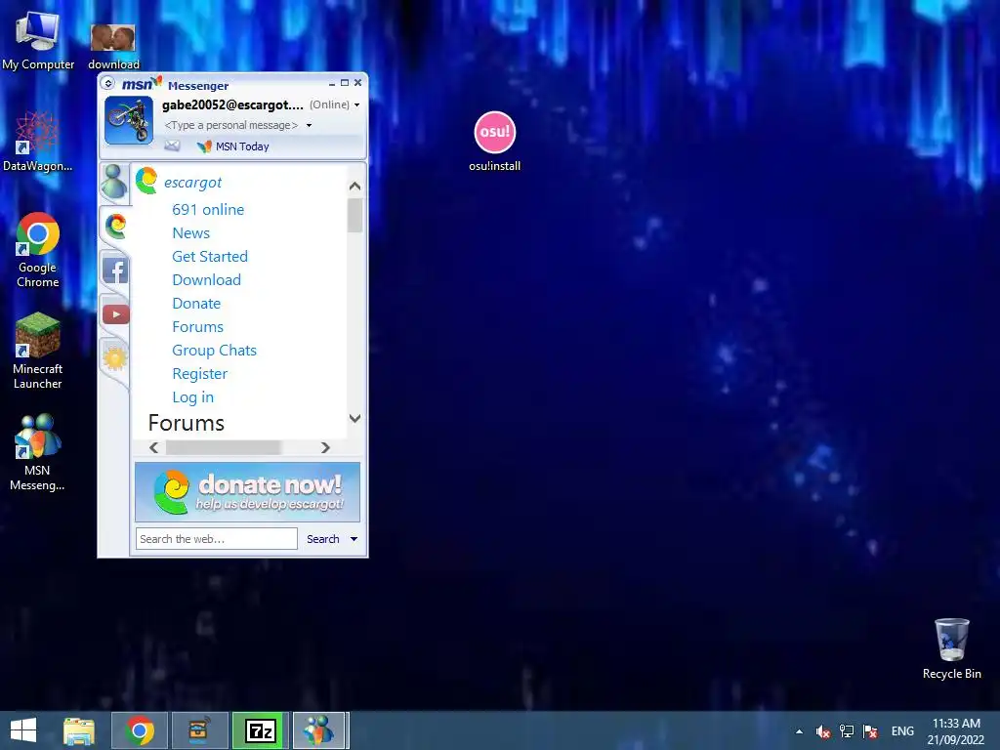Click the Search button
Viewport: 1000px width, 750px height.
click(x=322, y=539)
